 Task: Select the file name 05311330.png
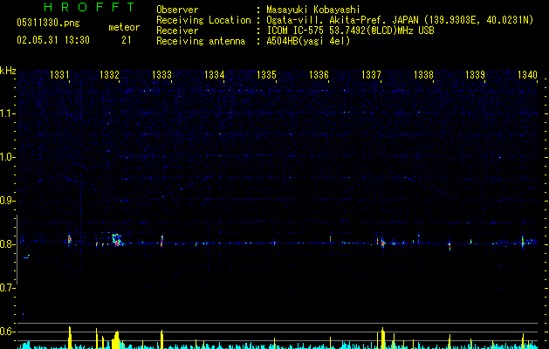click(48, 23)
